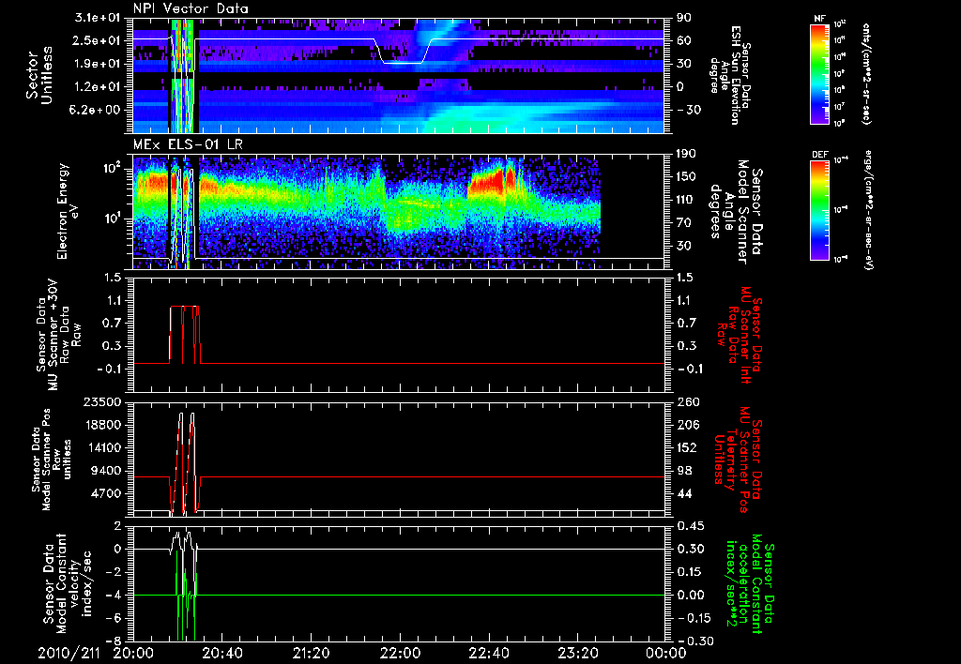The height and width of the screenshot is (664, 961).
Task: Click the '9400' scanner position tick value
Action: pos(105,471)
